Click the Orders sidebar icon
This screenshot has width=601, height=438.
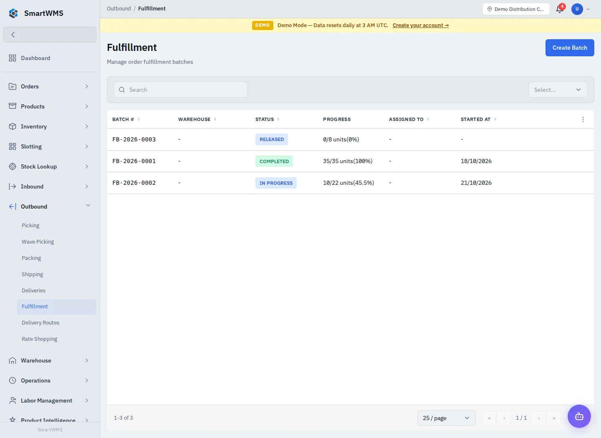point(13,86)
